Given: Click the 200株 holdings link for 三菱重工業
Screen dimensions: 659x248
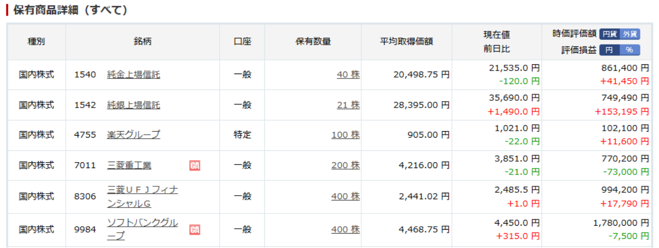Looking at the screenshot, I should click(x=346, y=165).
